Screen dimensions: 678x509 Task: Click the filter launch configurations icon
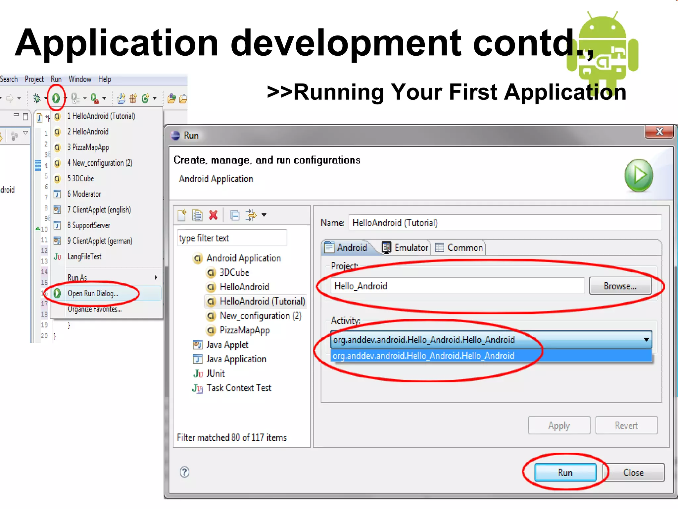(x=251, y=215)
